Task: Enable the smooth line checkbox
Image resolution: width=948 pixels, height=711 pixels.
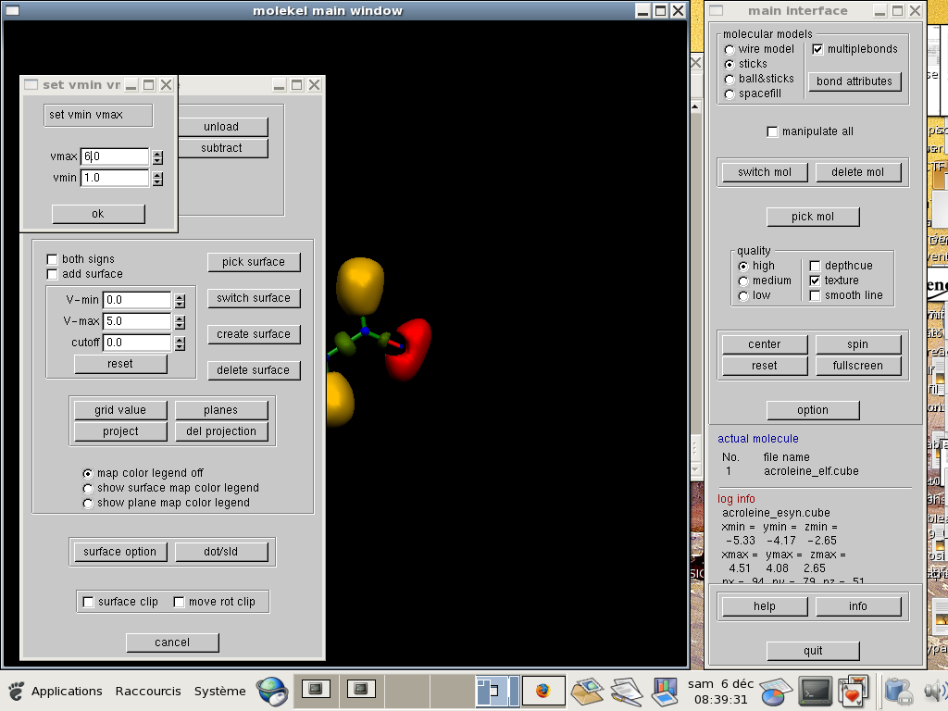Action: [815, 295]
